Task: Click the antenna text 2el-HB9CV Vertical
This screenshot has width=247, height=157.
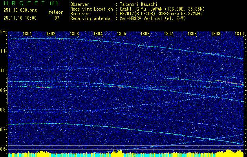Action: point(141,18)
